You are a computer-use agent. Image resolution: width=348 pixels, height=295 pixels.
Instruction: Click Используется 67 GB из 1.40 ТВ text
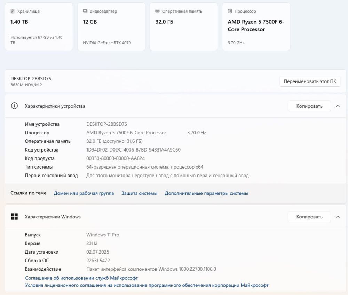(37, 40)
